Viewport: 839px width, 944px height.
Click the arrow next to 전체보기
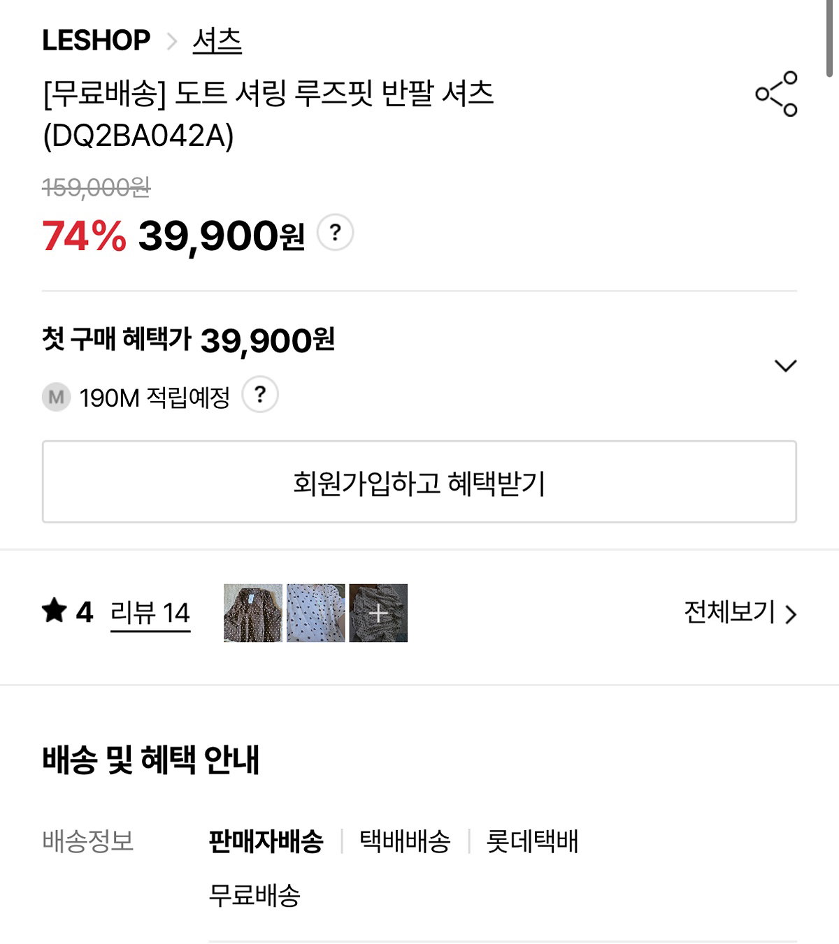point(791,614)
